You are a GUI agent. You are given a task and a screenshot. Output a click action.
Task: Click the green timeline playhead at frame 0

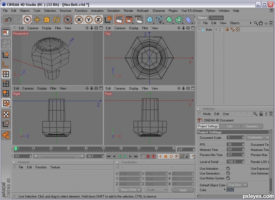[x=16, y=149]
